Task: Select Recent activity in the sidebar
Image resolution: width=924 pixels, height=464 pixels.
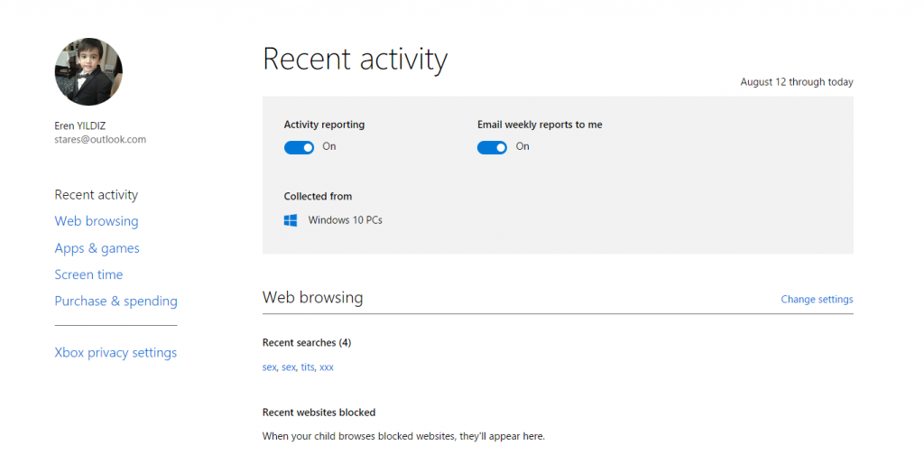Action: [x=96, y=195]
